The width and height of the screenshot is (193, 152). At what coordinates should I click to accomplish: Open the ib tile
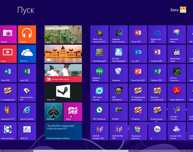pos(157,131)
